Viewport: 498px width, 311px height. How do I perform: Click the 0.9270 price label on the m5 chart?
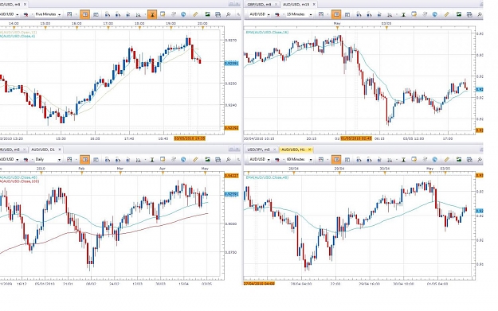point(230,41)
